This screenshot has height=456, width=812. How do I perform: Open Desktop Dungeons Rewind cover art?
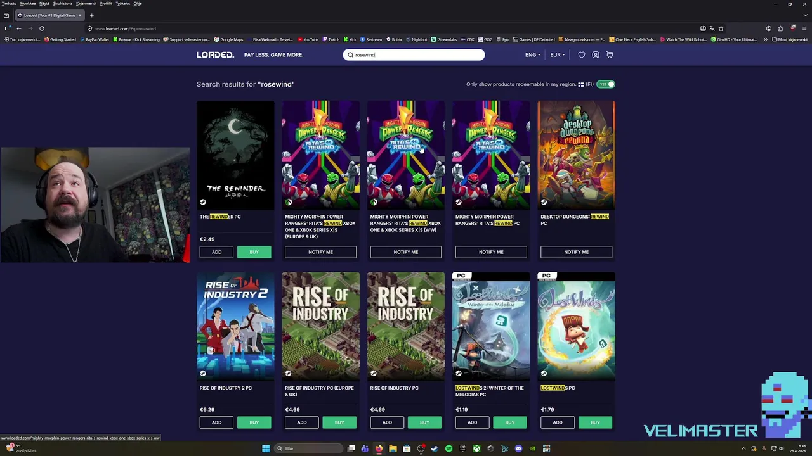[576, 155]
